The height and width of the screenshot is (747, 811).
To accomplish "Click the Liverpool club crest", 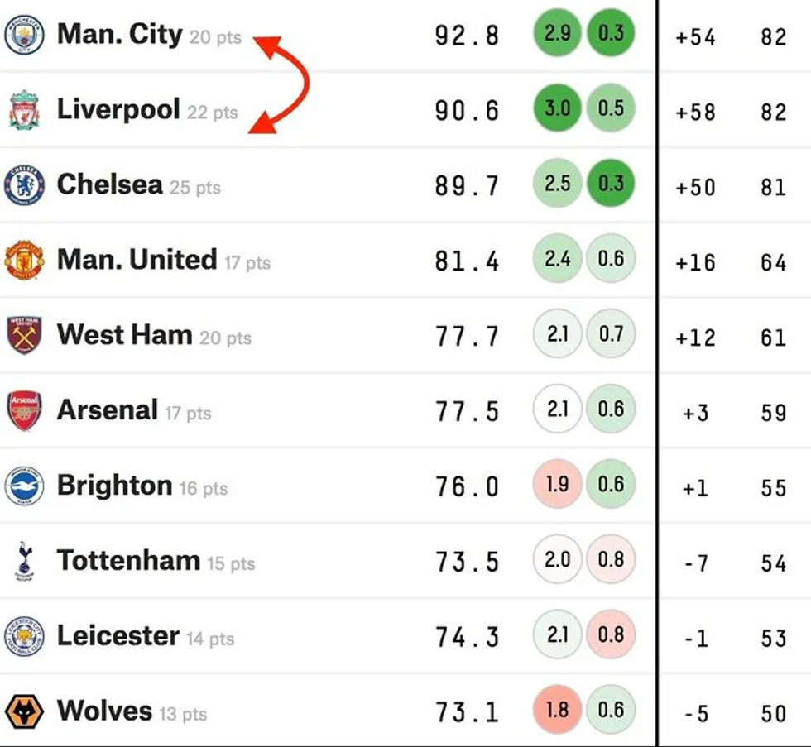I will coord(24,111).
